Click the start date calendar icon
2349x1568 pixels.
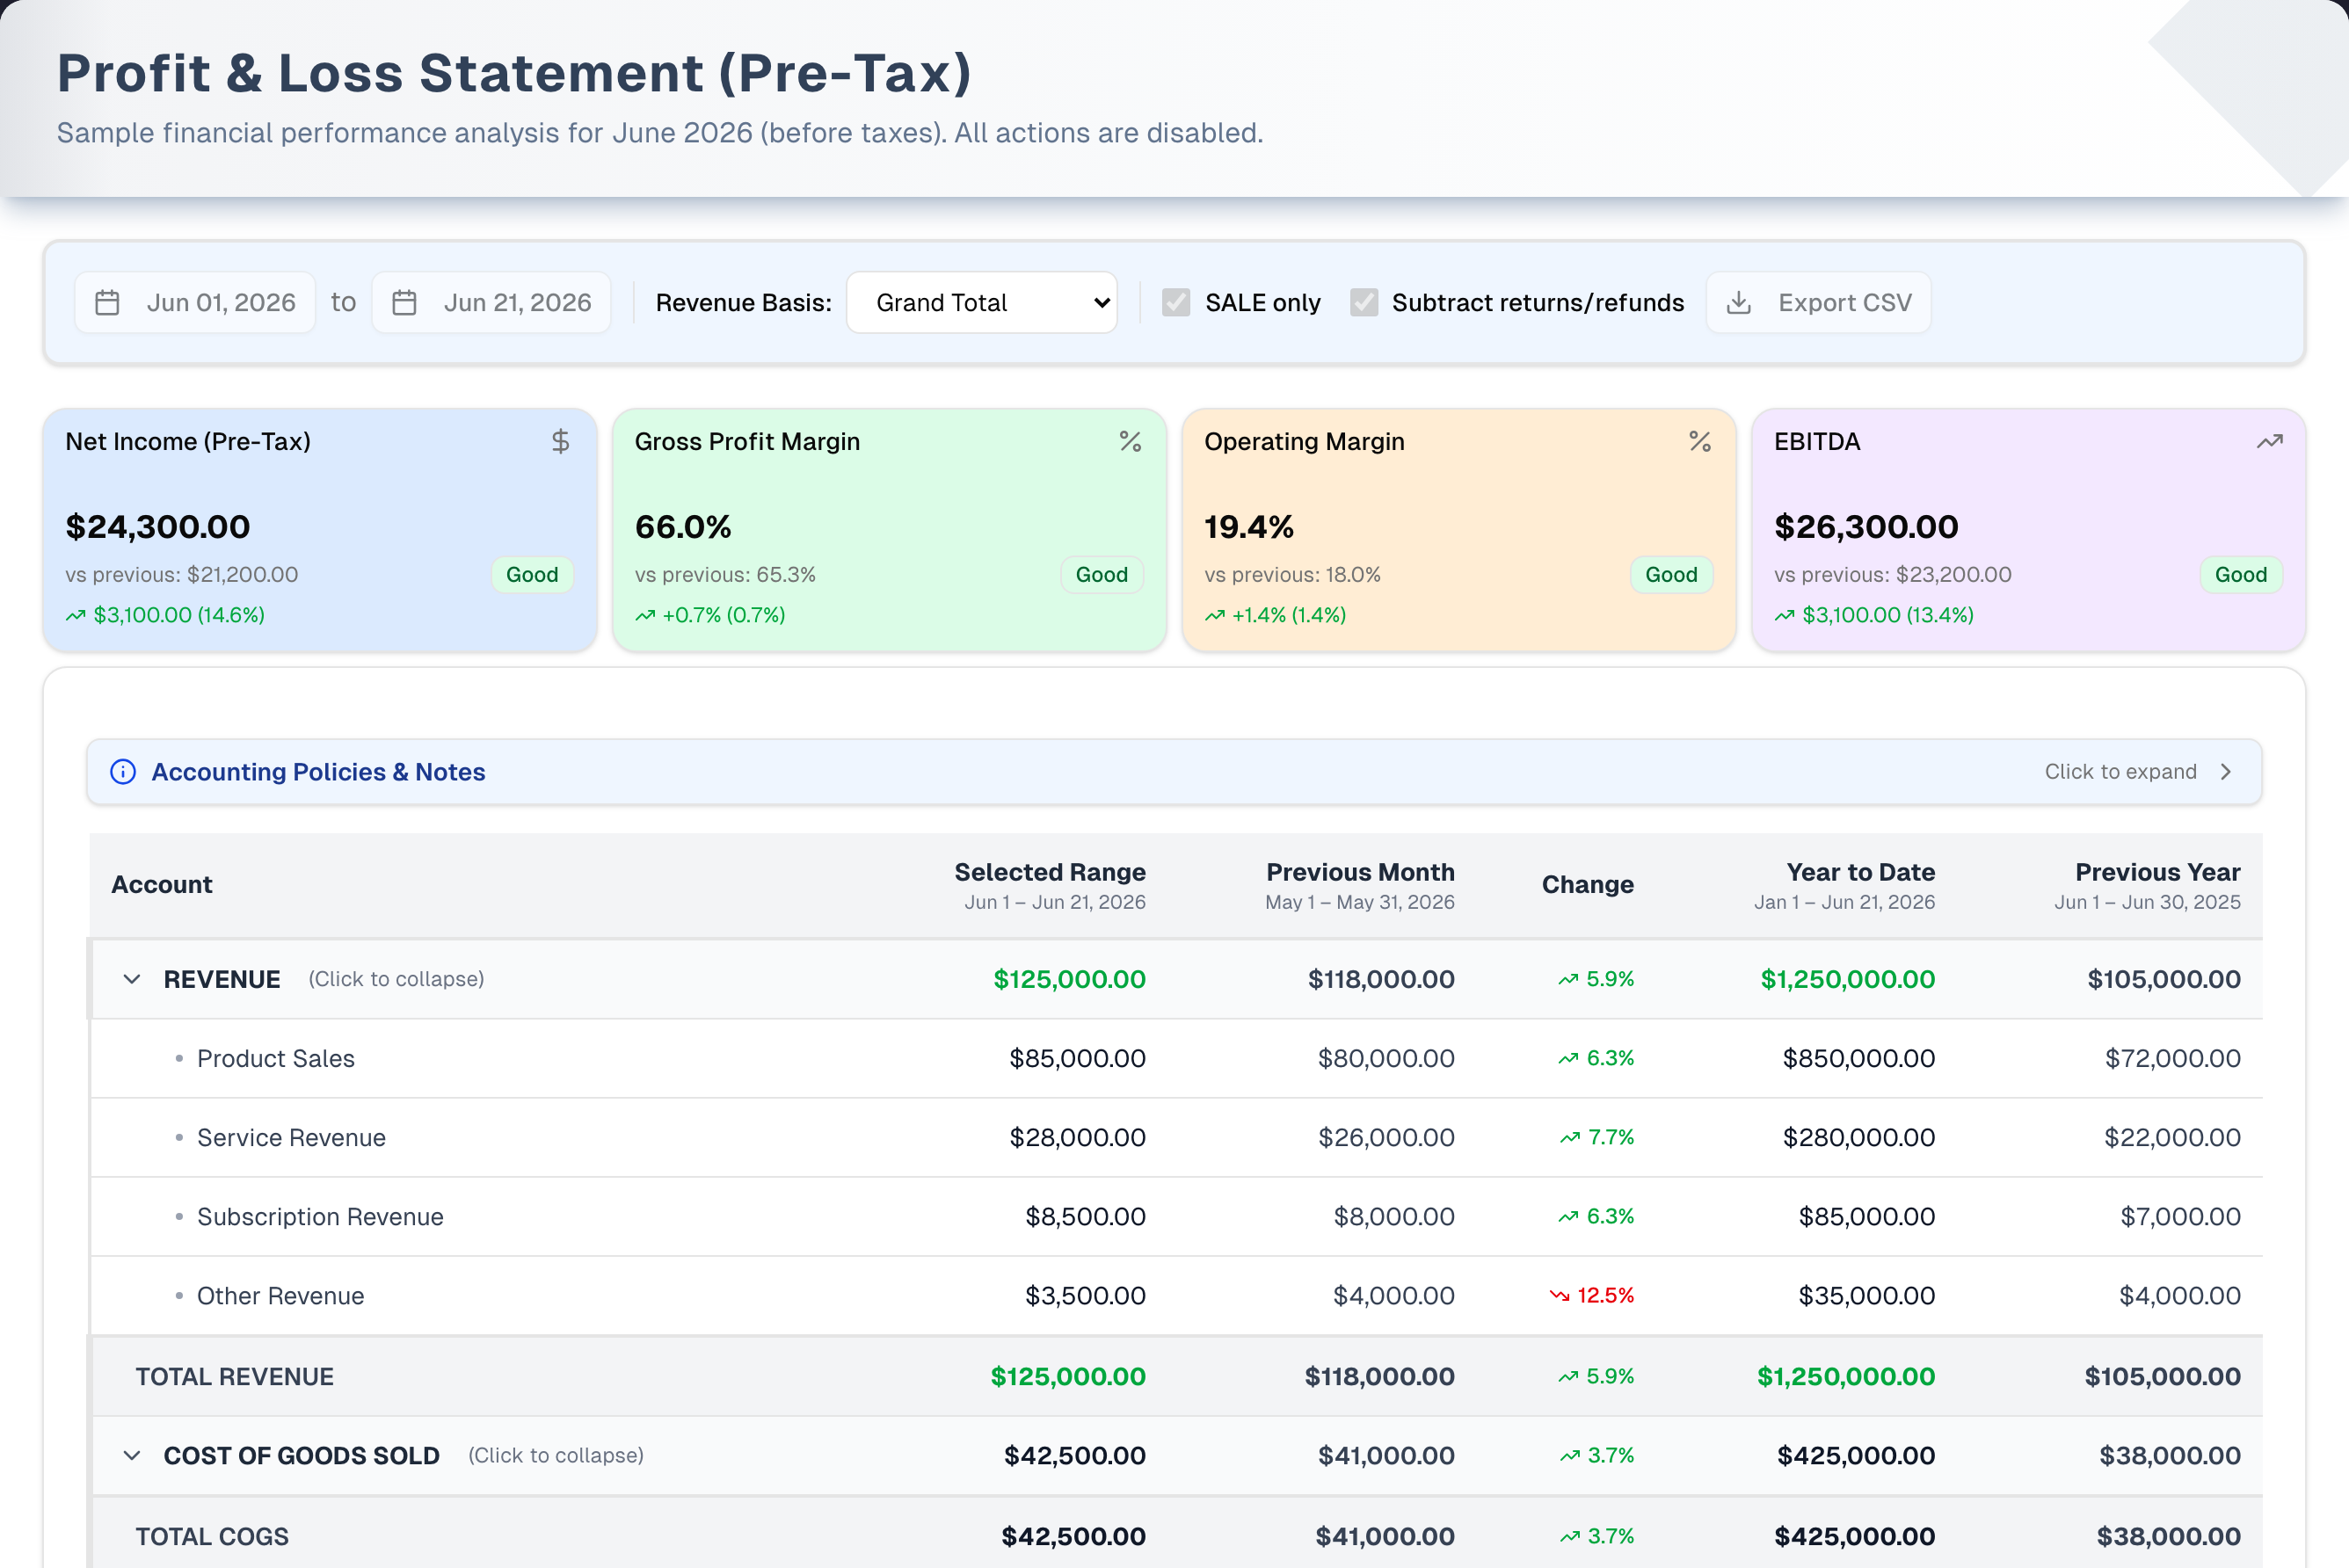107,302
